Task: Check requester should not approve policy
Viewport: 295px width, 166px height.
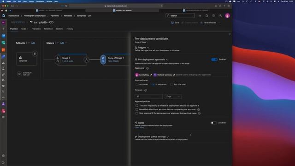Action: coord(137,106)
